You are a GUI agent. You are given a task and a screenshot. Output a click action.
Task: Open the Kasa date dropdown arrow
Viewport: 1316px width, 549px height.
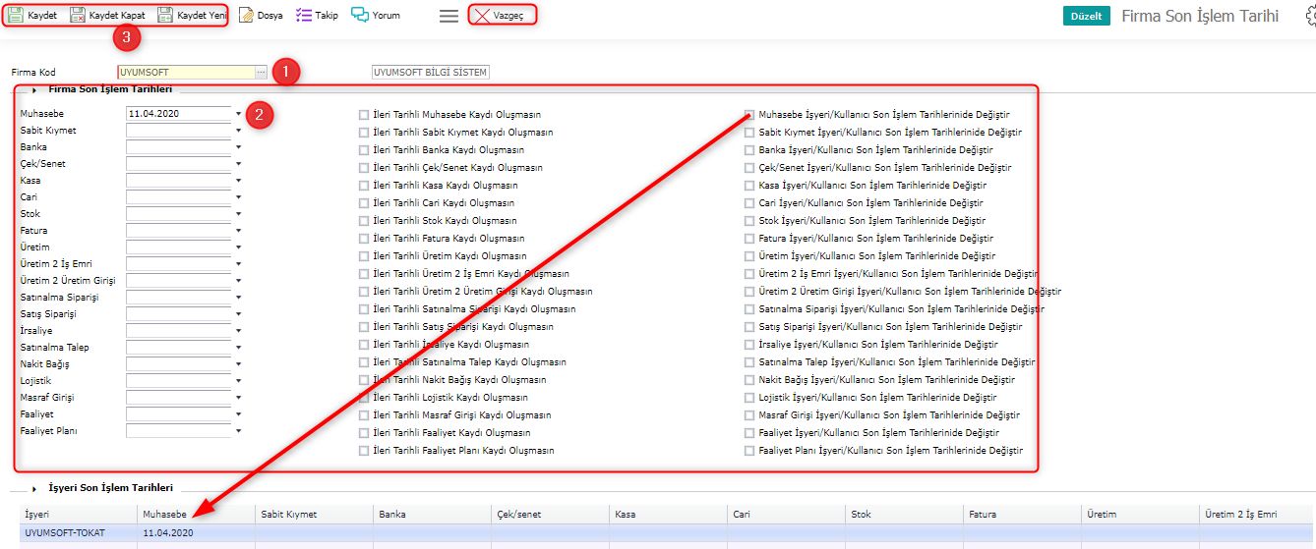238,181
